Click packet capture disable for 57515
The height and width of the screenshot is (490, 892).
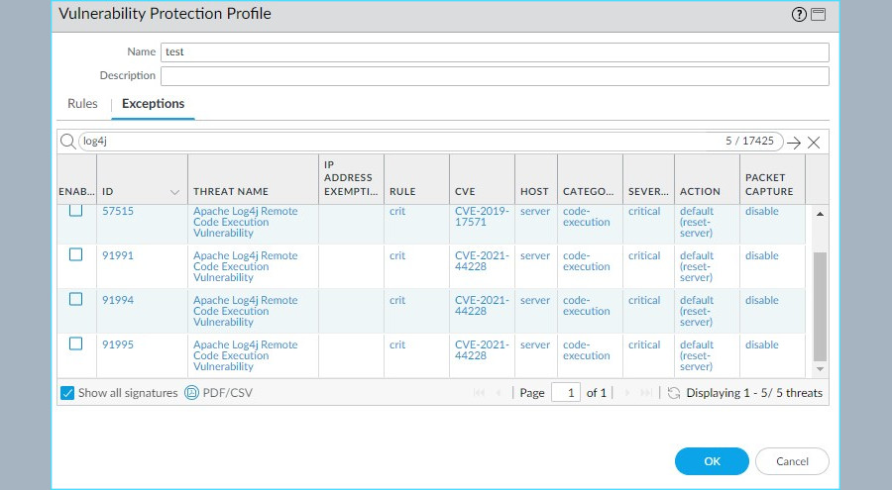pyautogui.click(x=762, y=211)
